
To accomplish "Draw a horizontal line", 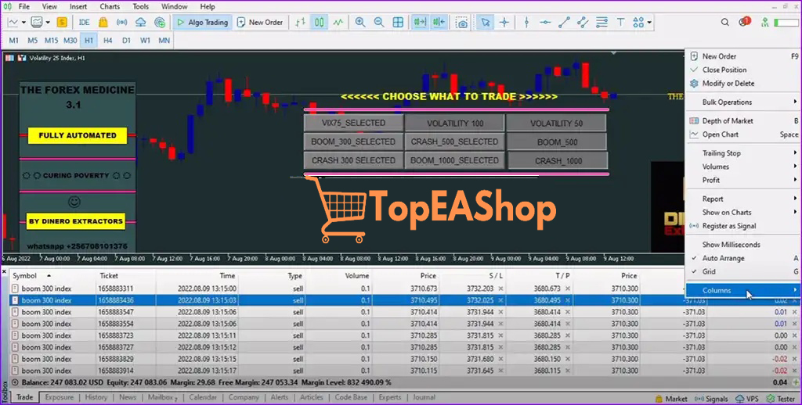I will point(545,23).
